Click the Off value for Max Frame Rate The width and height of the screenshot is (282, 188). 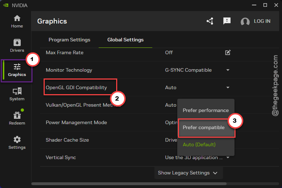tap(169, 52)
